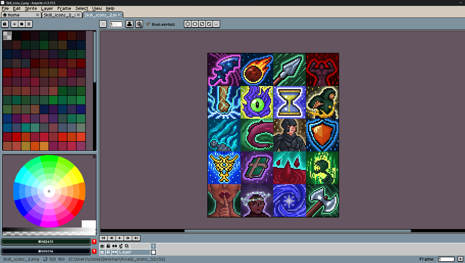465x263 pixels.
Task: Toggle lock for all layers in timeline header
Action: coord(108,246)
